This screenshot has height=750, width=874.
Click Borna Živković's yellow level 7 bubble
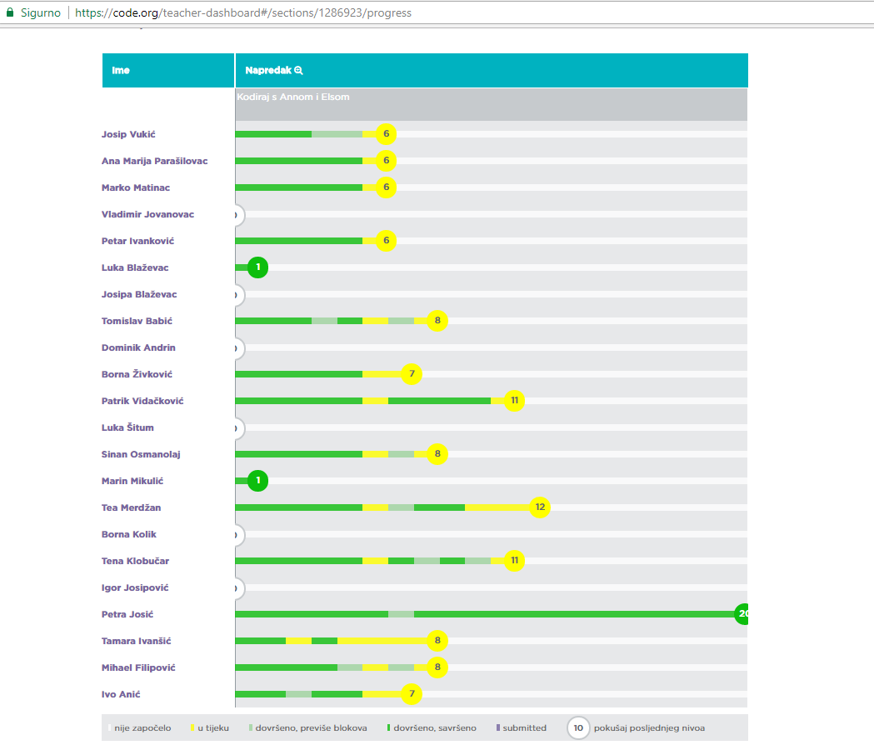(x=412, y=374)
